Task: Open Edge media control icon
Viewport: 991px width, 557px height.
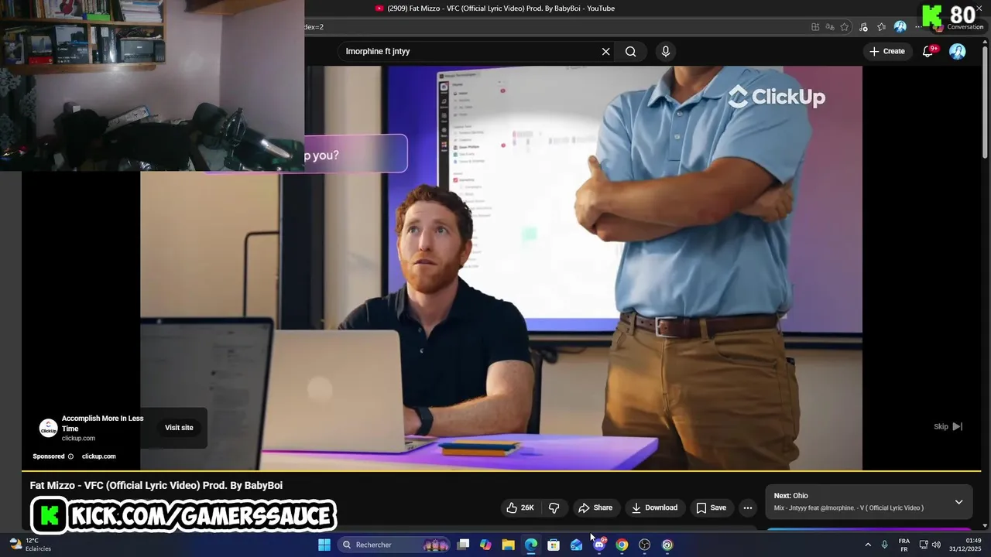Action: (864, 27)
